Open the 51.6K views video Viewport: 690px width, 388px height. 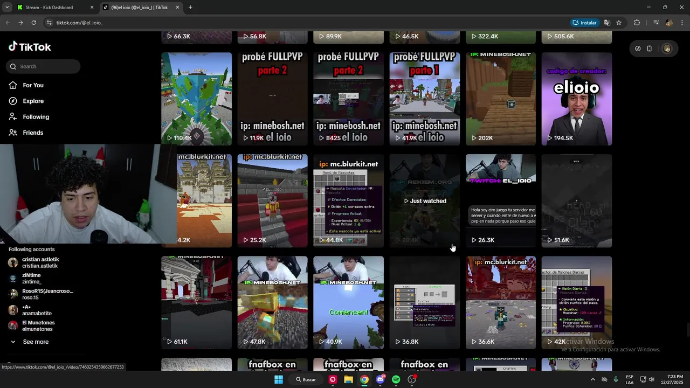pos(577,200)
